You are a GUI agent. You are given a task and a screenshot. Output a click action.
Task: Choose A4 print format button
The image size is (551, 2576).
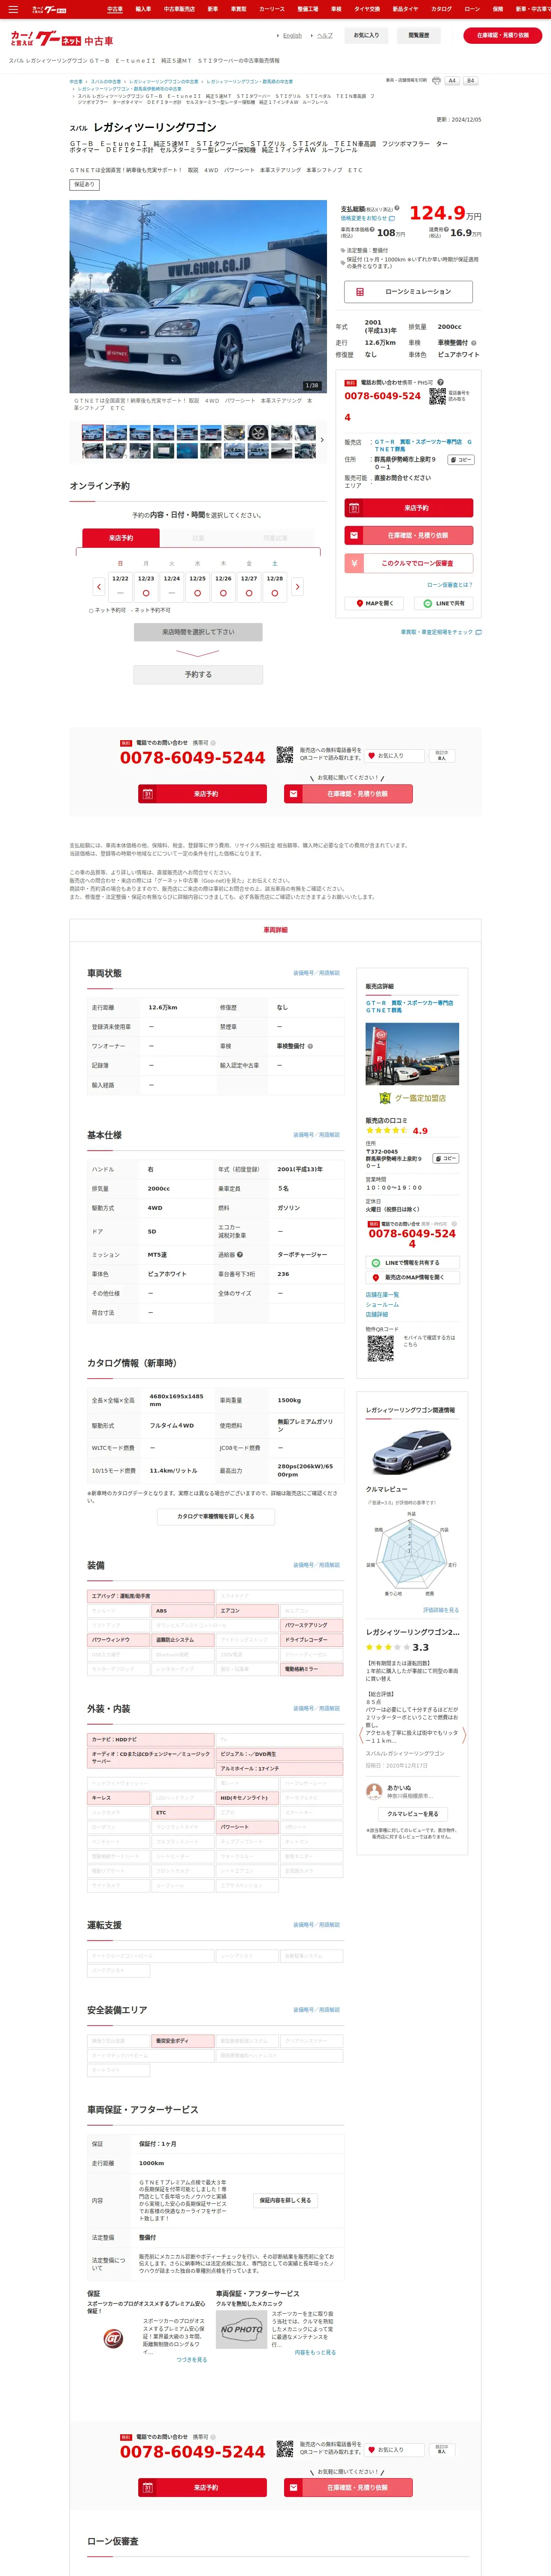[452, 81]
